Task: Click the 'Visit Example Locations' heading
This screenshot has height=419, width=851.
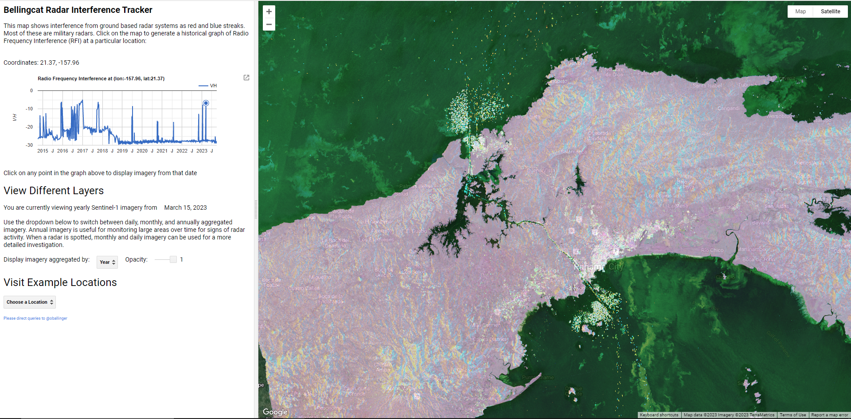Action: 60,282
